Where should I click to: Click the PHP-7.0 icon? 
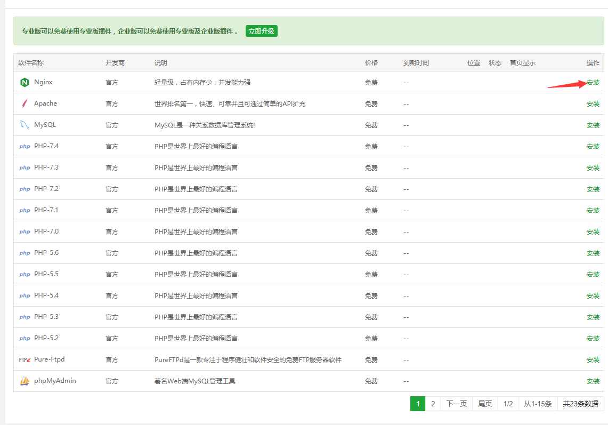point(24,231)
